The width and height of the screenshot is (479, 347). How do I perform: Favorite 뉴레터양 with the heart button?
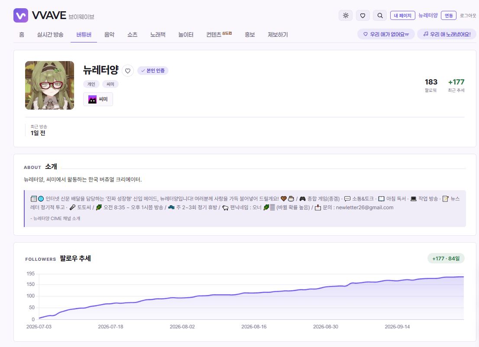[x=128, y=71]
